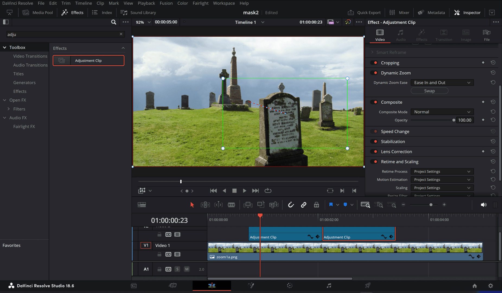The height and width of the screenshot is (293, 502).
Task: Click the linked selection chain icon
Action: click(303, 205)
